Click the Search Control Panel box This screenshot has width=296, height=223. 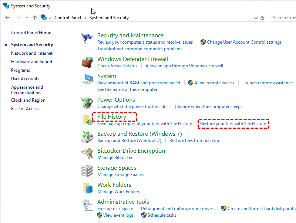tap(283, 18)
